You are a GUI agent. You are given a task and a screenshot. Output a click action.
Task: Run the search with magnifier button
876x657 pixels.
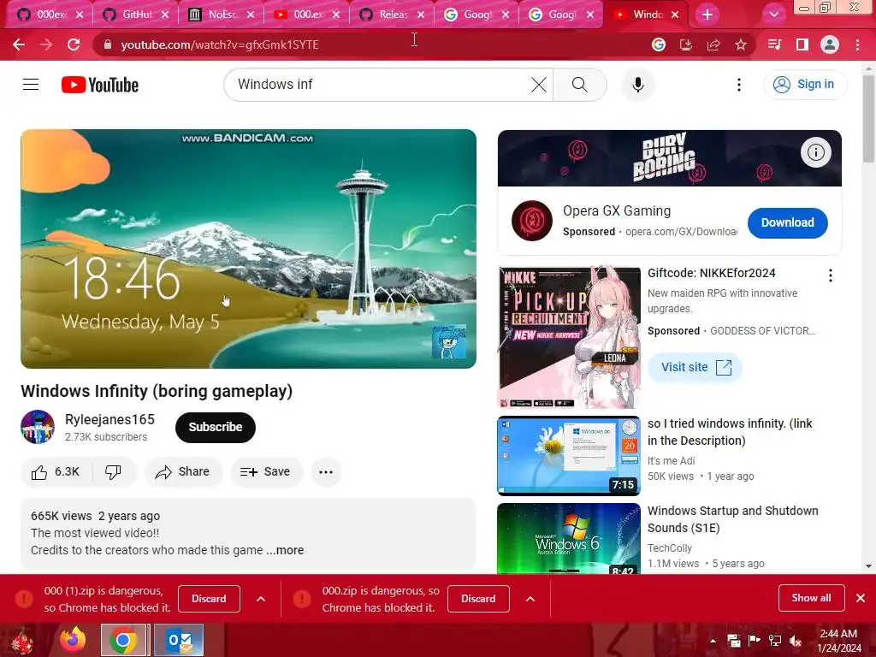click(x=580, y=85)
